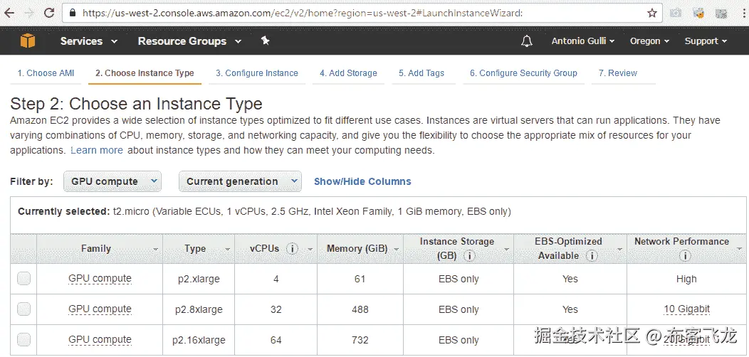Click the AWS orange cube logo

tap(27, 41)
